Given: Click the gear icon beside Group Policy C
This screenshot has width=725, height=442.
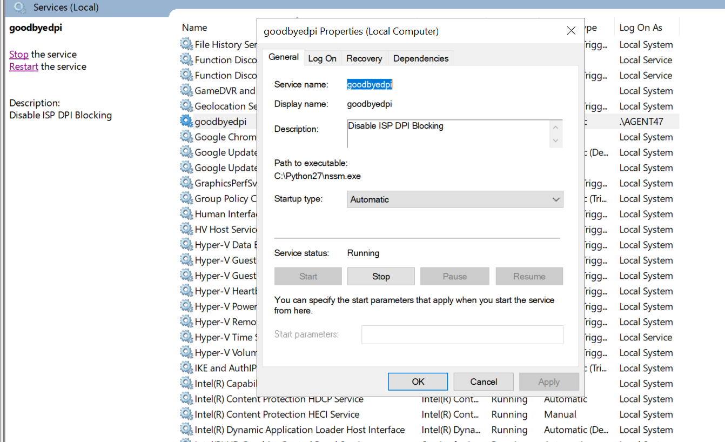Looking at the screenshot, I should pos(186,198).
